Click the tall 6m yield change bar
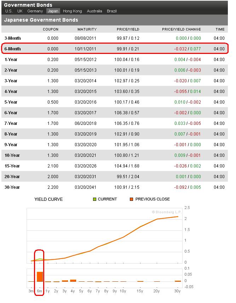The image size is (236, 303). 40,277
